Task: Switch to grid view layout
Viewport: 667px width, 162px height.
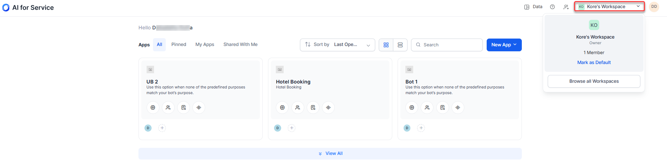Action: tap(386, 45)
